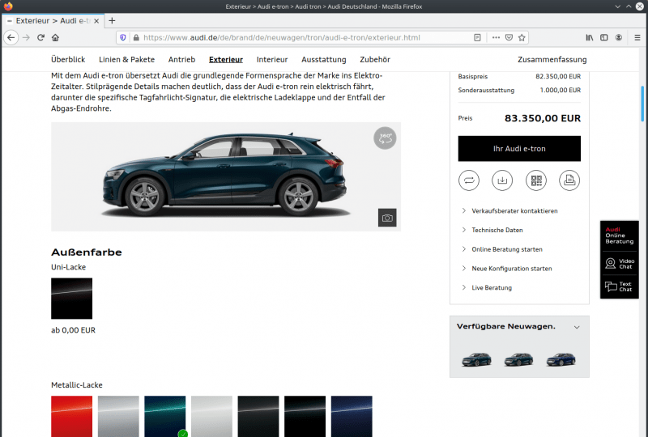Go forward with browser forward arrow
Image resolution: width=648 pixels, height=437 pixels.
[26, 37]
